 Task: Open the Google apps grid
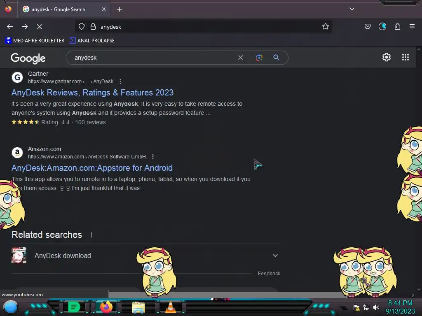(406, 57)
